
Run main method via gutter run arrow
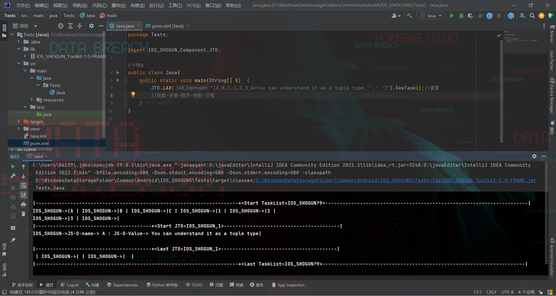pyautogui.click(x=118, y=81)
